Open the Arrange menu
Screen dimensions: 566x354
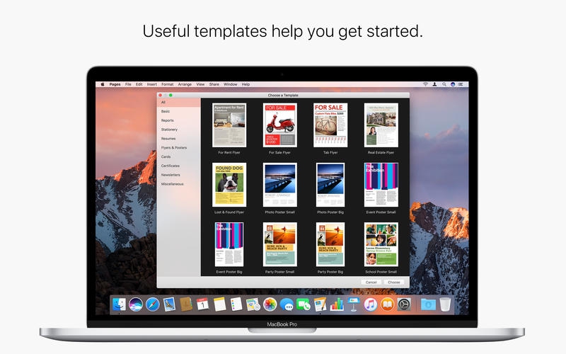click(x=185, y=84)
